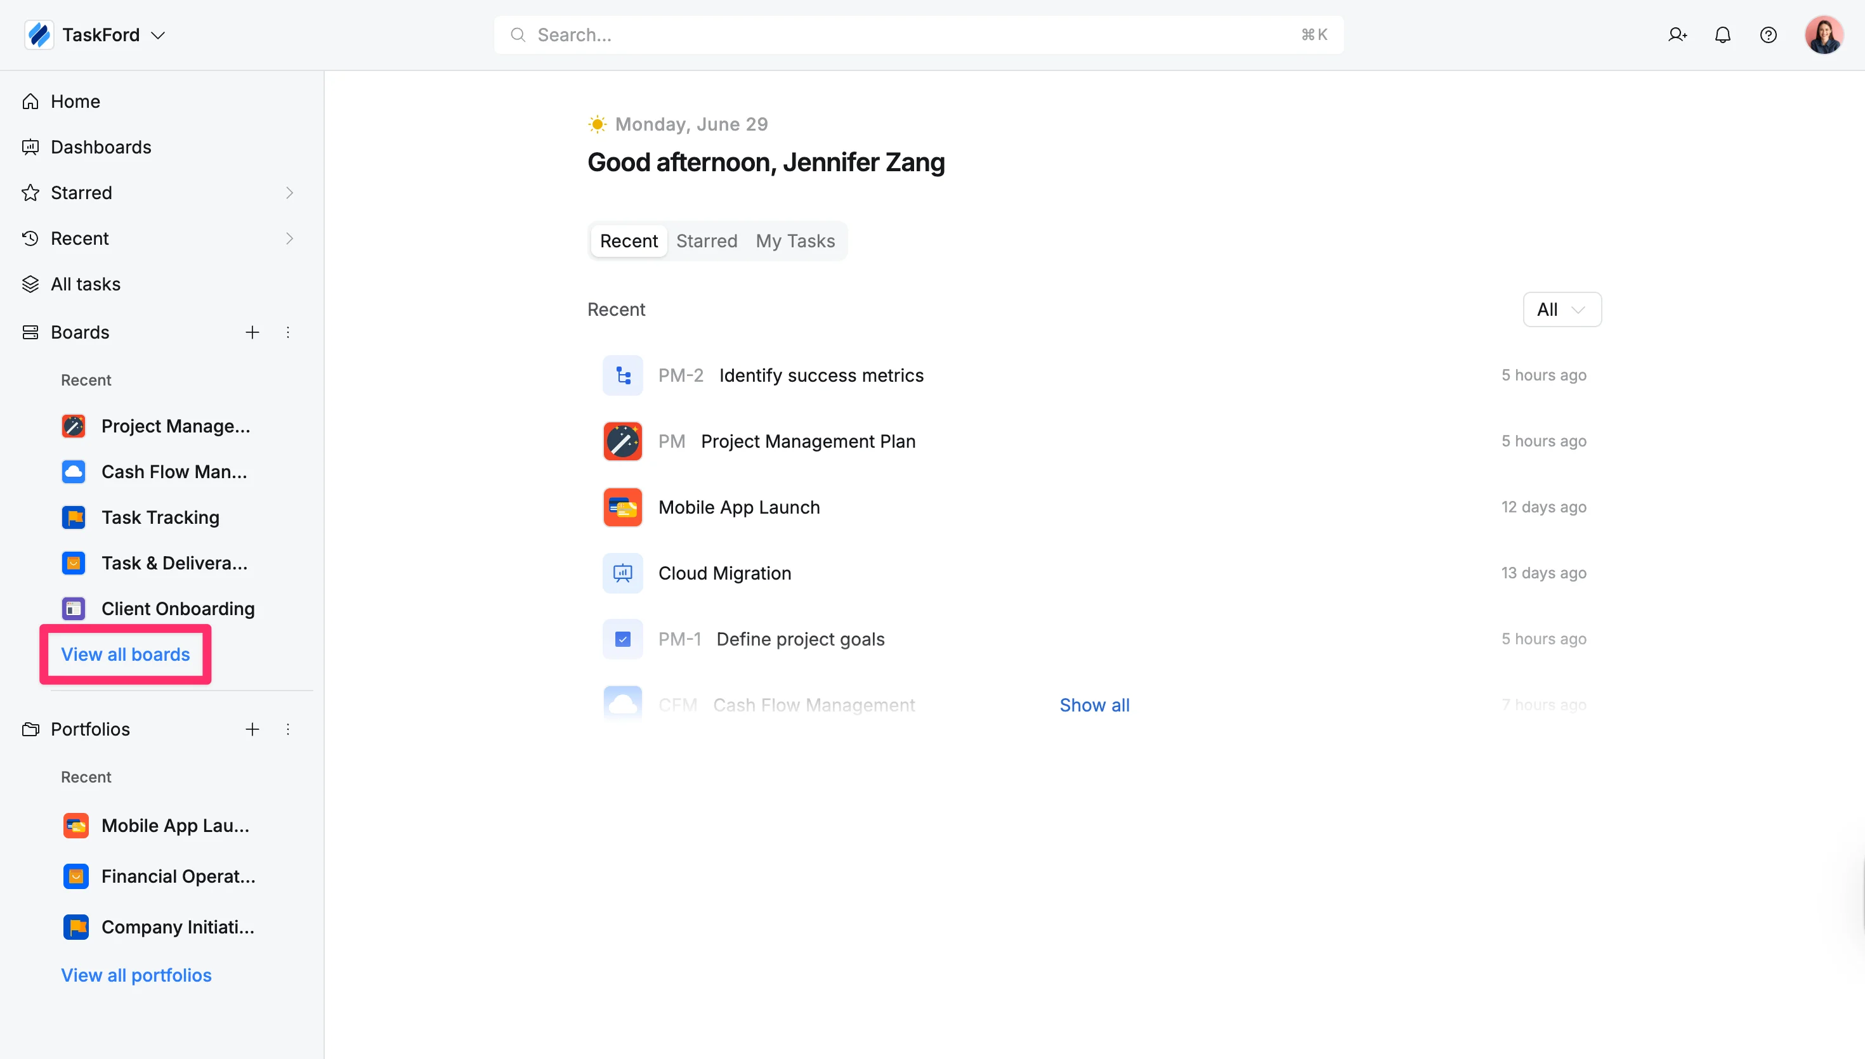Click the Boards section icon
The image size is (1865, 1059).
click(30, 332)
